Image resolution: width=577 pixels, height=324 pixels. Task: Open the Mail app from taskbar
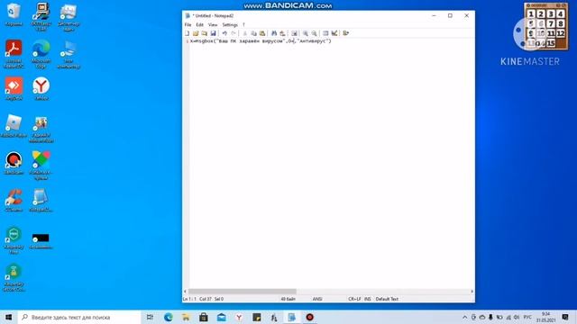point(222,317)
